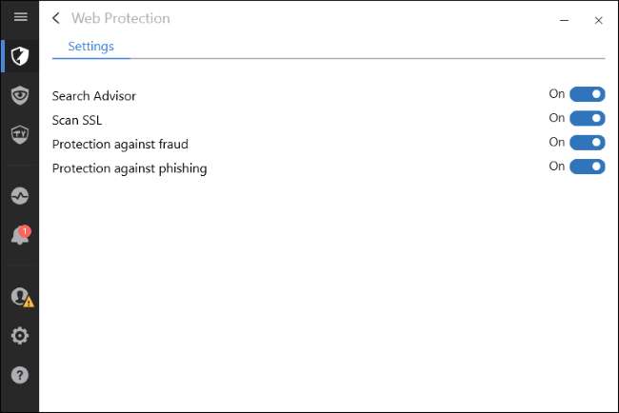
Task: Select the Settings tab
Action: tap(91, 46)
